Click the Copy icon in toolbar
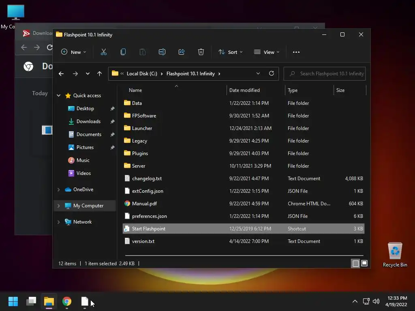Viewport: 415px width, 311px height. pos(123,52)
